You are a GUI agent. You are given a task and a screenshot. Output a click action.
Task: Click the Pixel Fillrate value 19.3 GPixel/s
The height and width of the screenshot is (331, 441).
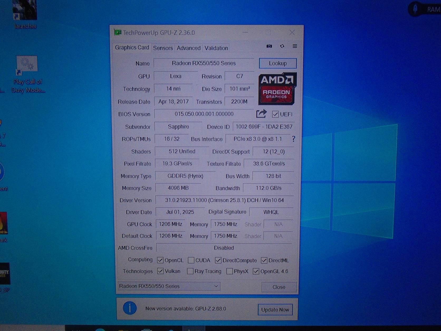tap(177, 163)
